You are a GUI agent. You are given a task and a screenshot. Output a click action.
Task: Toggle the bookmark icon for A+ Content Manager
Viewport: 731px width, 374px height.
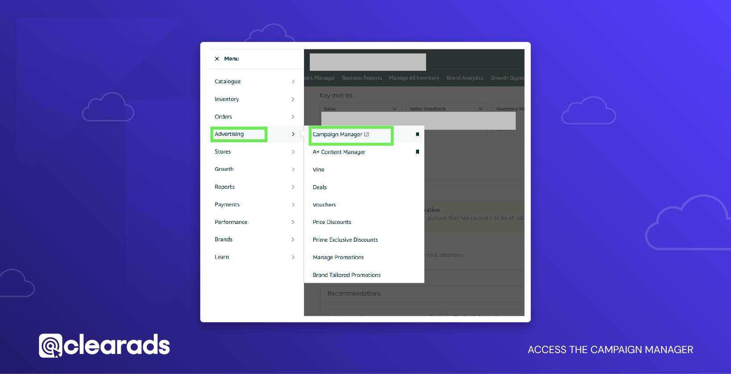[417, 152]
